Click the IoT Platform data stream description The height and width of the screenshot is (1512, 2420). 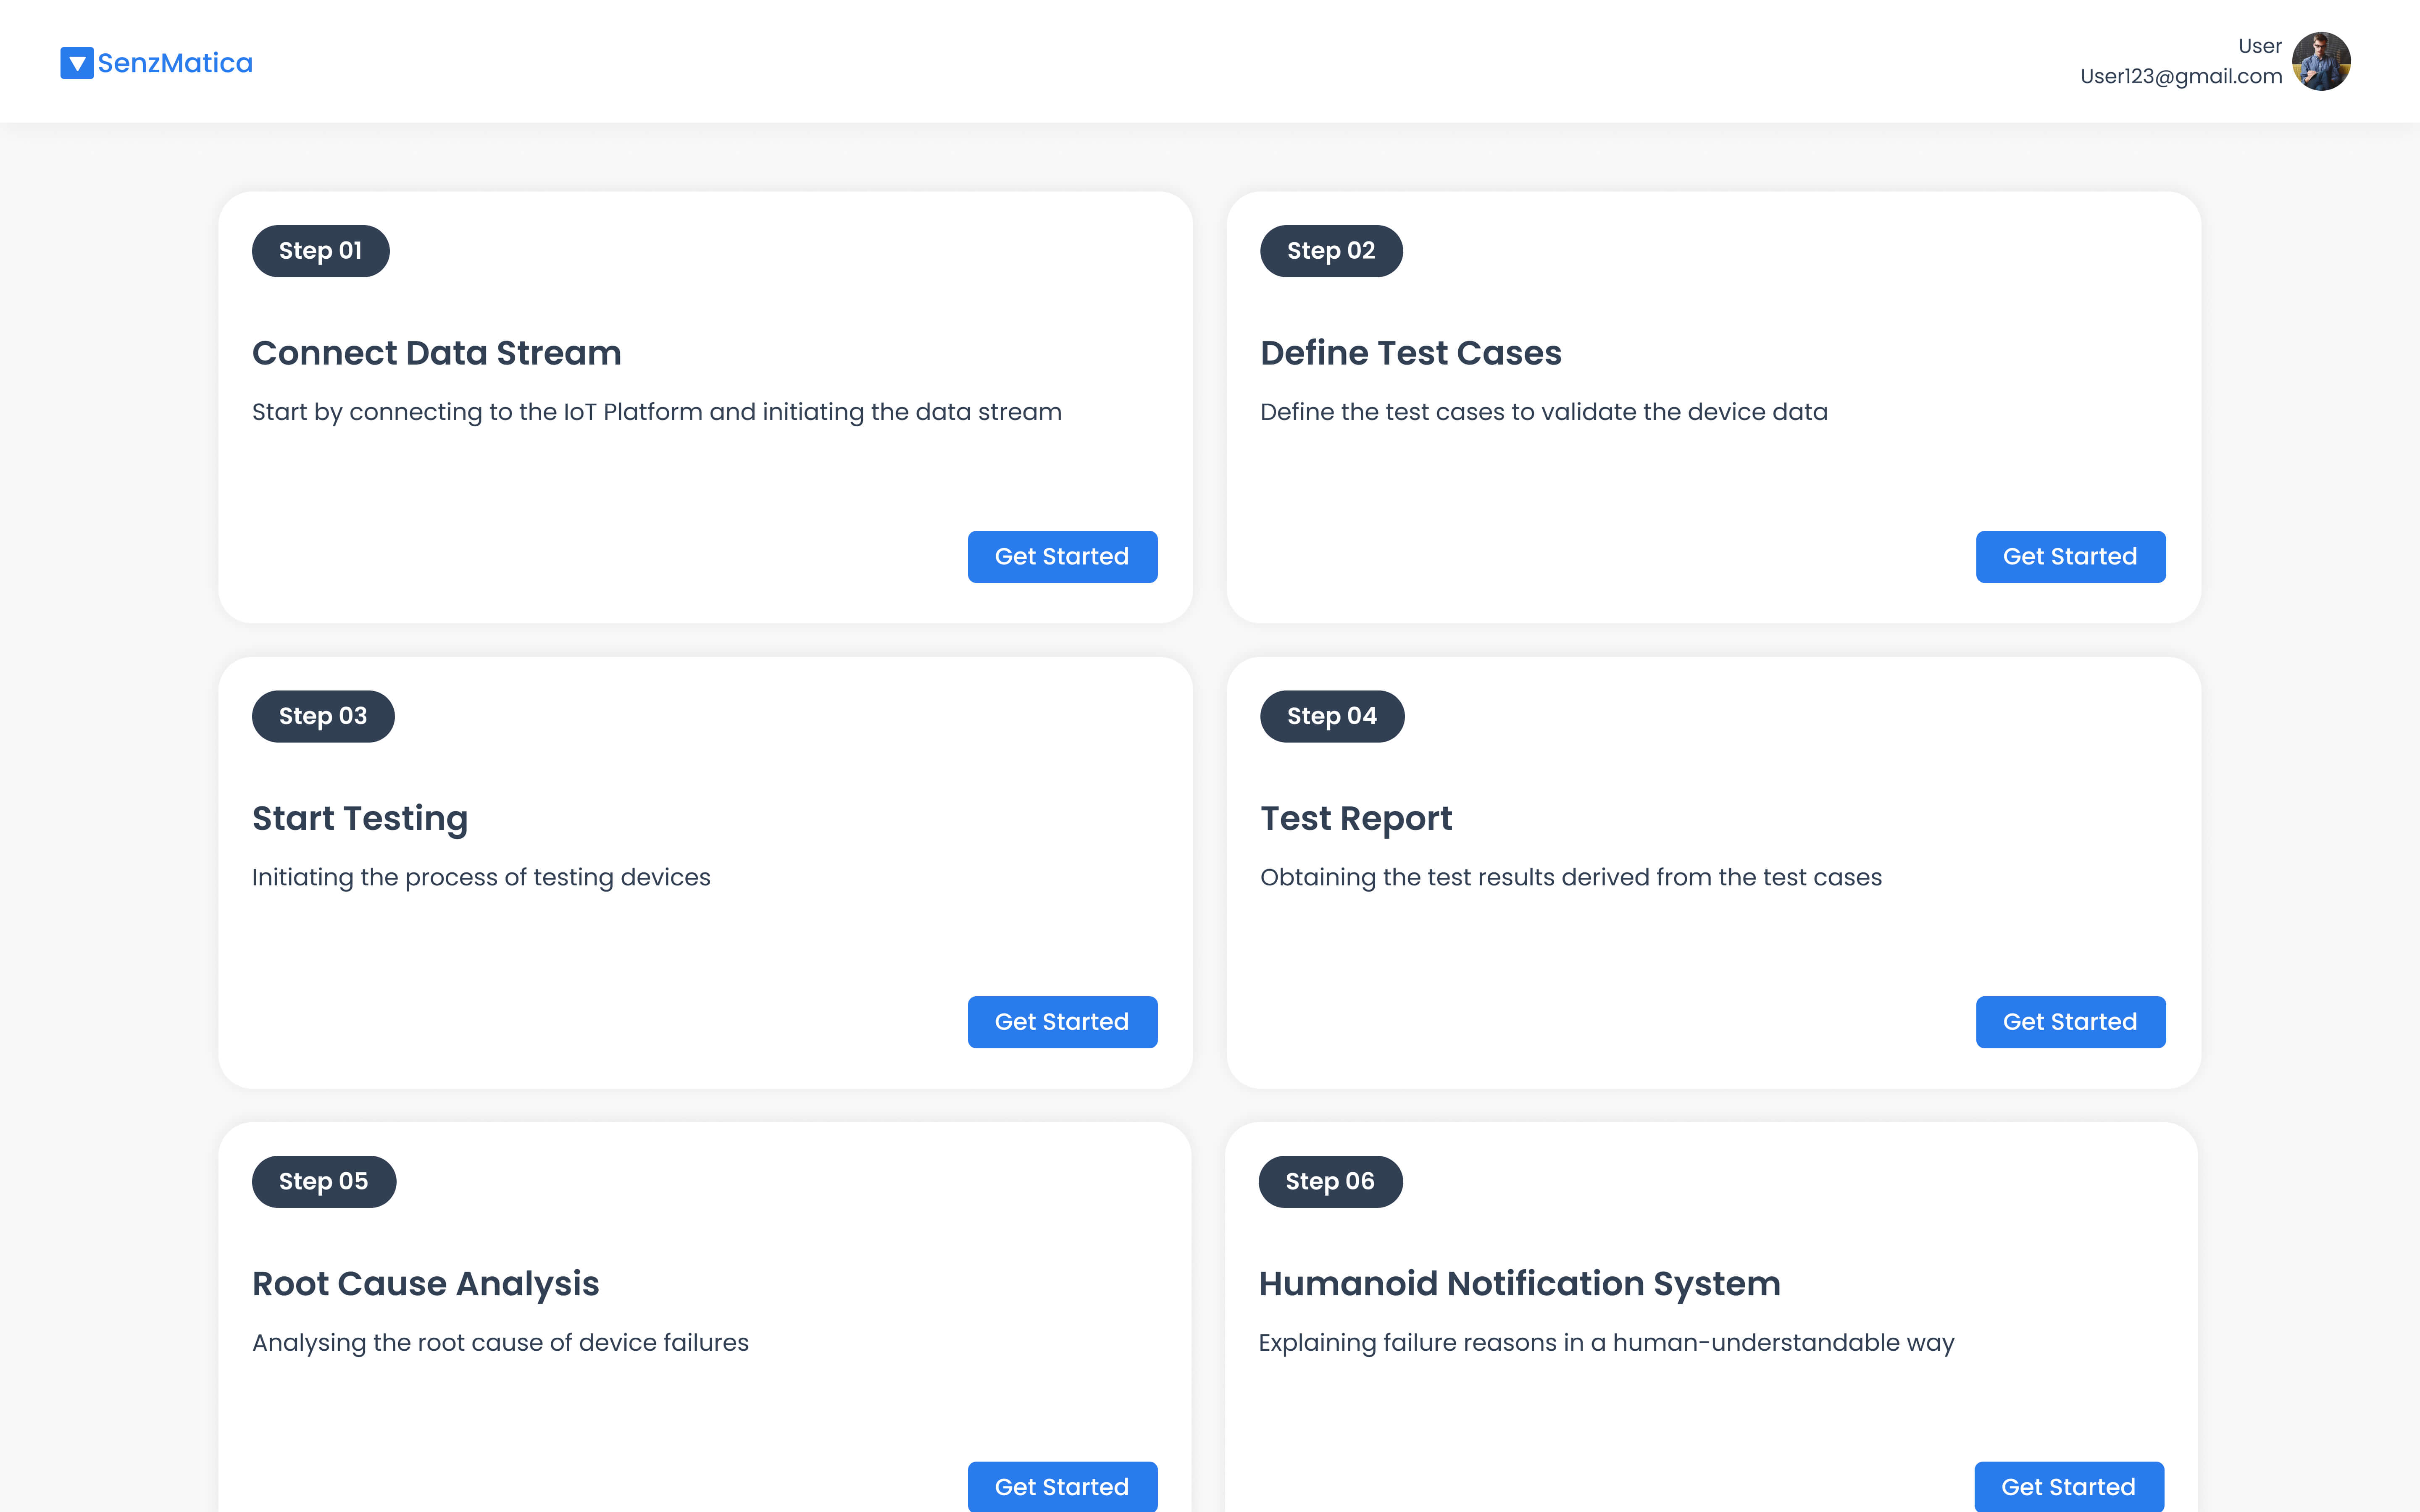(x=657, y=412)
